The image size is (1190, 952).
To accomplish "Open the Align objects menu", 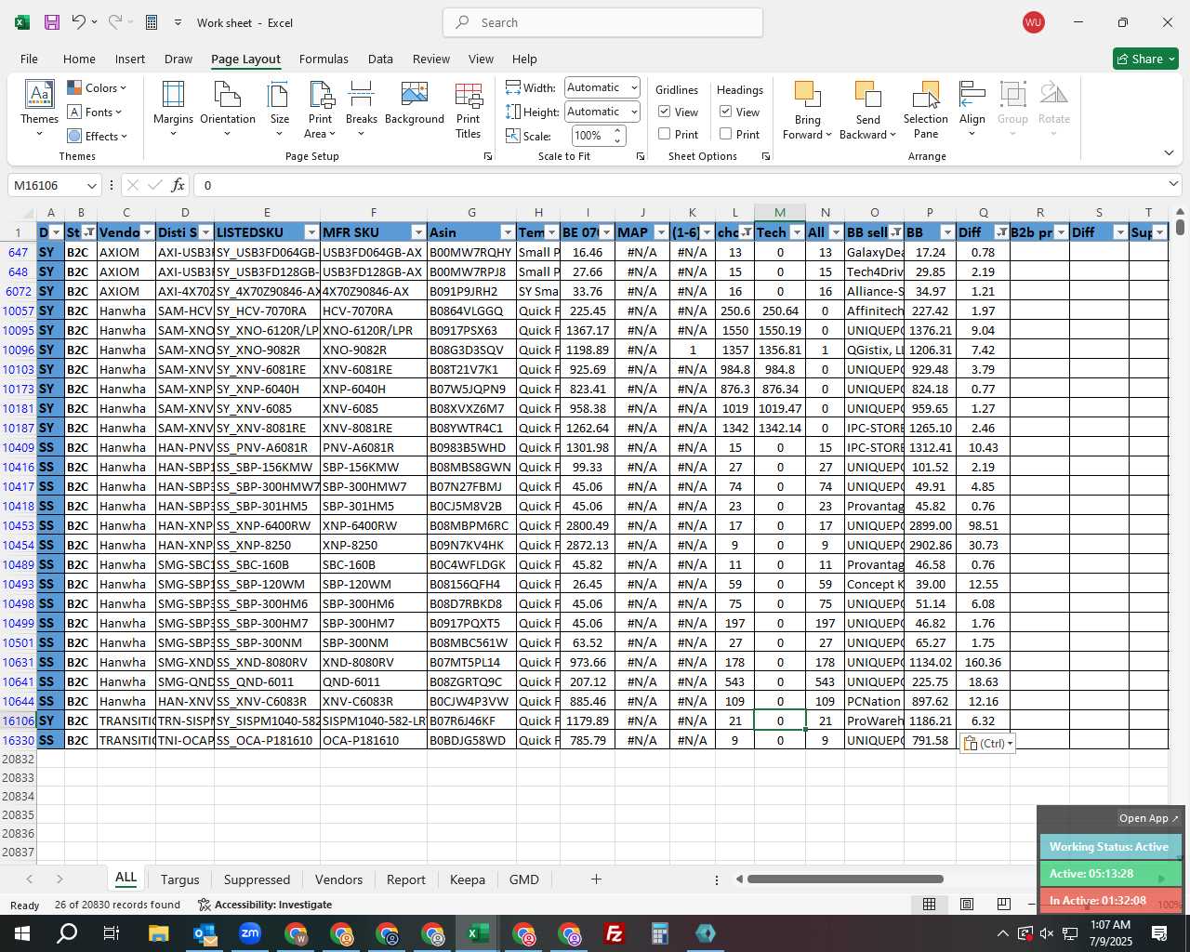I will pos(972,110).
